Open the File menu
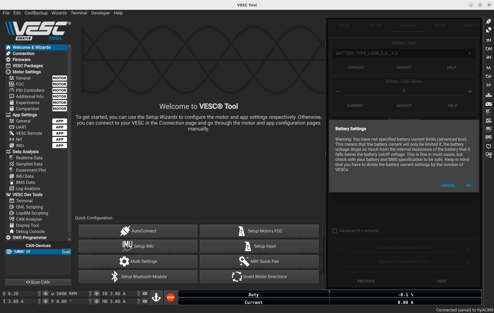This screenshot has height=313, width=494. [x=6, y=13]
